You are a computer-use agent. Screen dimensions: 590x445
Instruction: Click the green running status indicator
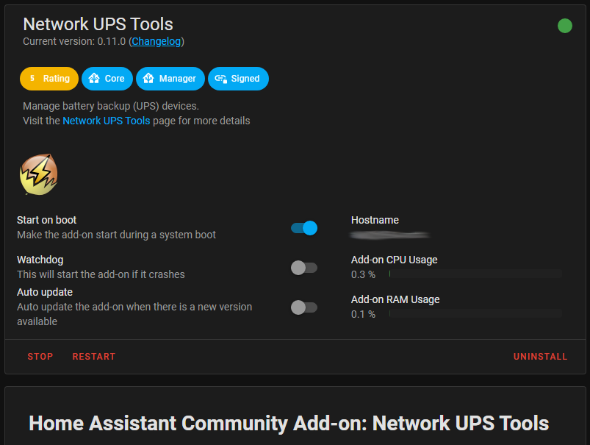click(564, 26)
